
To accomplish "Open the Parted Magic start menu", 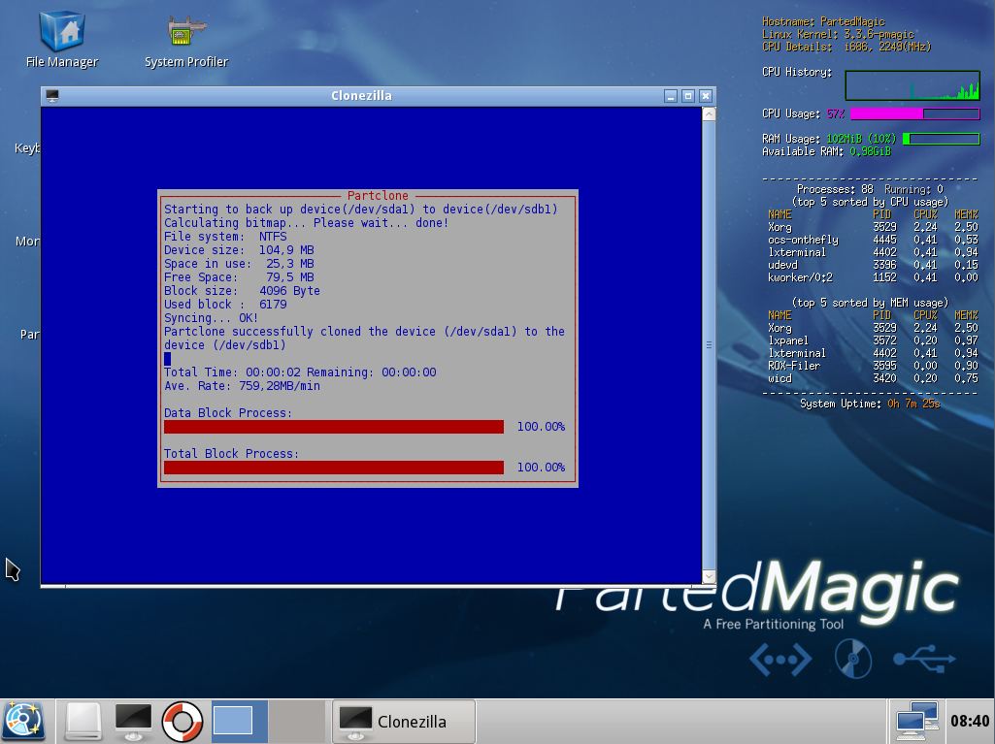I will (23, 721).
